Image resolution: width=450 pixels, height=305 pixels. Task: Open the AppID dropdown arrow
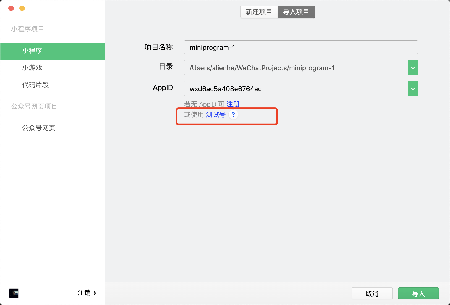pos(413,88)
